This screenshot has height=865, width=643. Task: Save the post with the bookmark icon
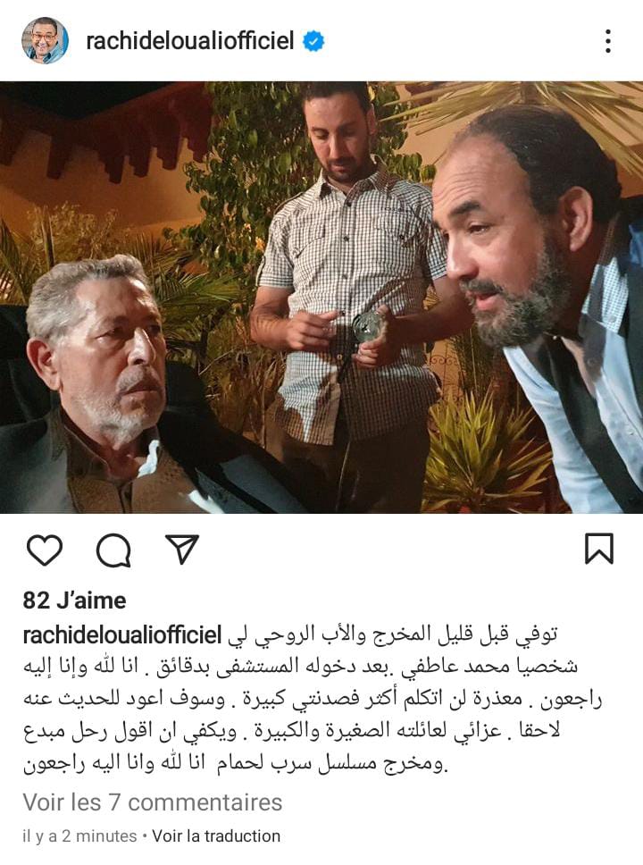tap(599, 549)
